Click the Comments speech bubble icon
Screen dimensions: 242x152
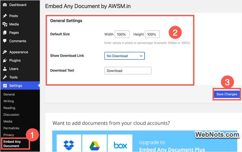point(5,41)
